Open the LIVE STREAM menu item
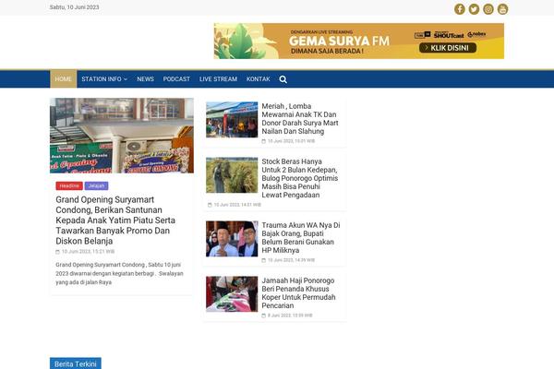This screenshot has height=369, width=554. pyautogui.click(x=218, y=79)
